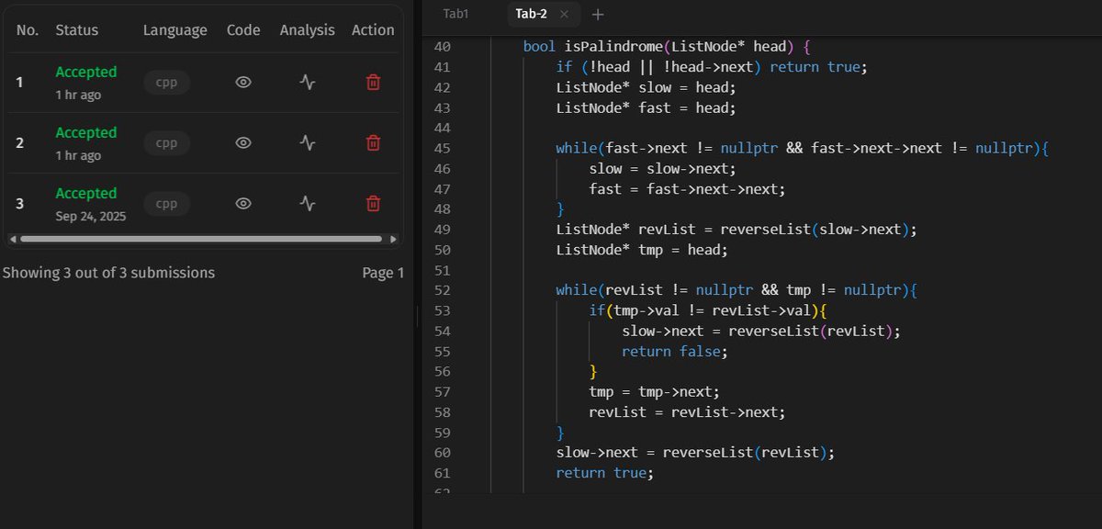Click the Code column header
Image resolution: width=1102 pixels, height=529 pixels.
(243, 29)
